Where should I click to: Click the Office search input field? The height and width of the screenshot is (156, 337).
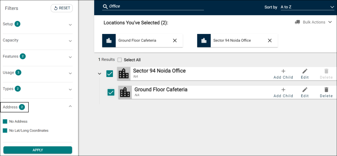click(x=153, y=6)
